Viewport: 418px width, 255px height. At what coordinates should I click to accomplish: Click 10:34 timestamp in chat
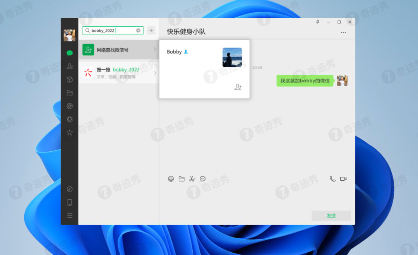pos(257,68)
